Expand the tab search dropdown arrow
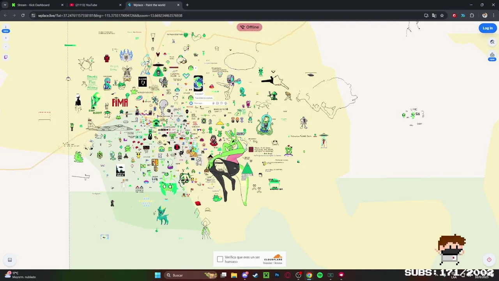 click(x=5, y=5)
